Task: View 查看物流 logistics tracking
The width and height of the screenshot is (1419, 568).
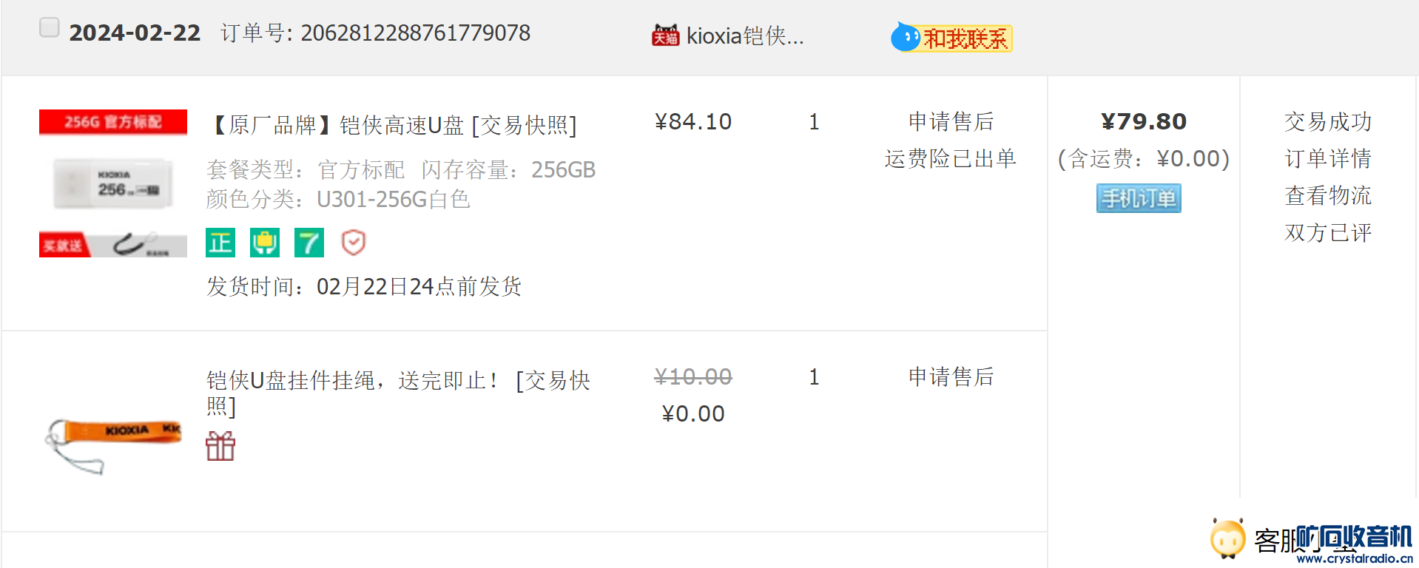Action: (x=1328, y=195)
